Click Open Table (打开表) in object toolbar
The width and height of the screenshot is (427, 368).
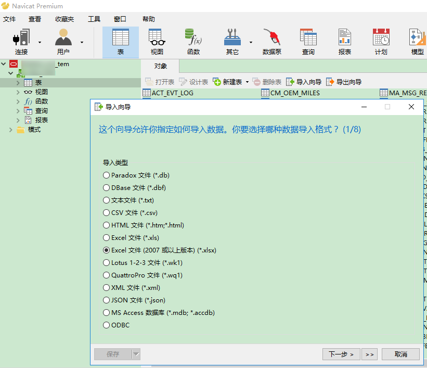pyautogui.click(x=160, y=82)
